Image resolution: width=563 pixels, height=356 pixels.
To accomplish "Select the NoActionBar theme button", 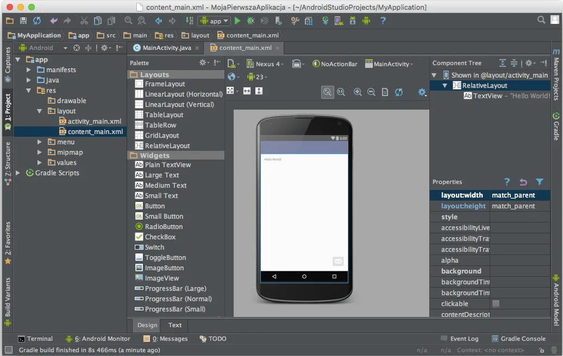I will tap(335, 64).
